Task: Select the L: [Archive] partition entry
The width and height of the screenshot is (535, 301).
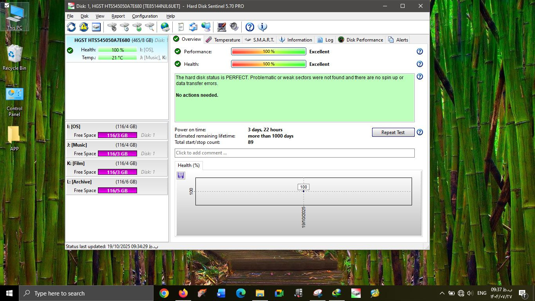Action: click(117, 186)
